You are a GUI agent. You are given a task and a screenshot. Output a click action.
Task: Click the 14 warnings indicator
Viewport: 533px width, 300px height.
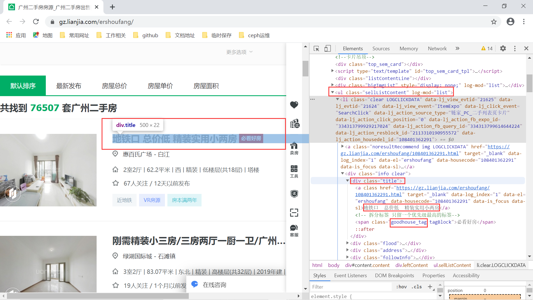tap(487, 49)
